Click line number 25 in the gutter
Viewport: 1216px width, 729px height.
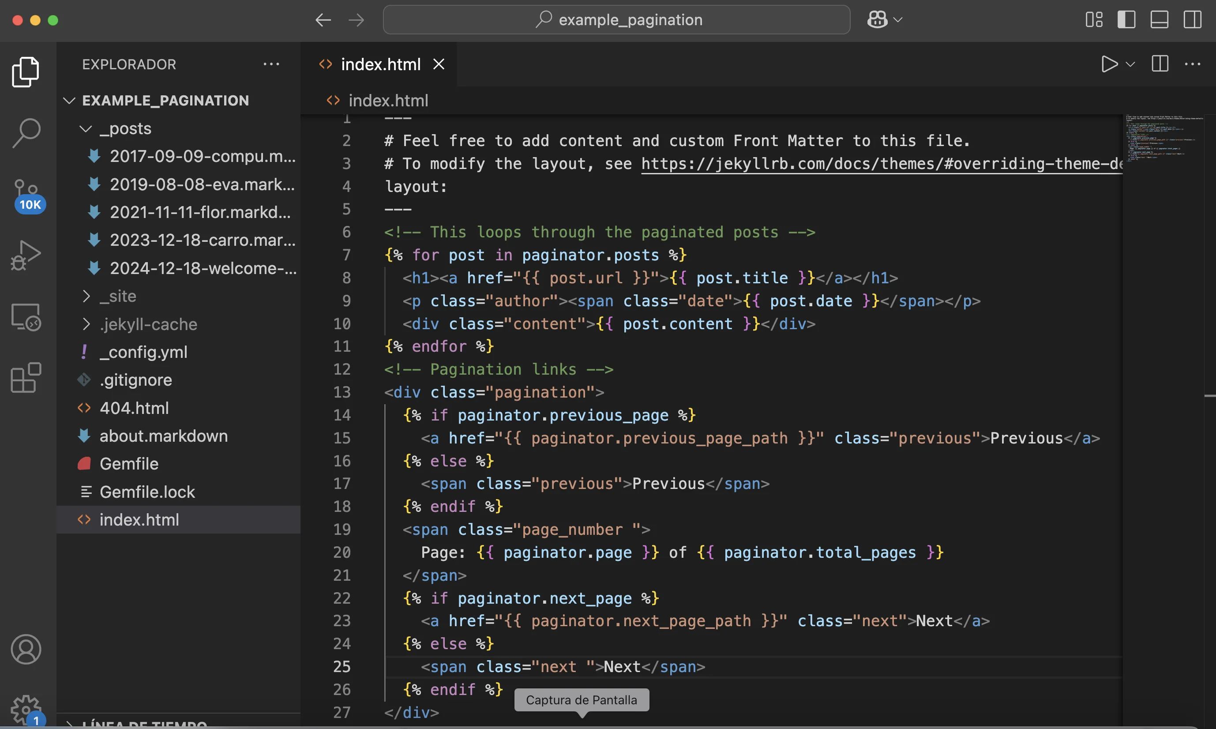pos(342,667)
